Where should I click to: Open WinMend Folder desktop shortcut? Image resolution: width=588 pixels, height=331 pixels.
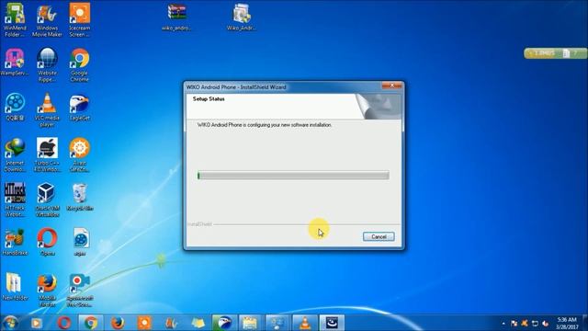(15, 20)
